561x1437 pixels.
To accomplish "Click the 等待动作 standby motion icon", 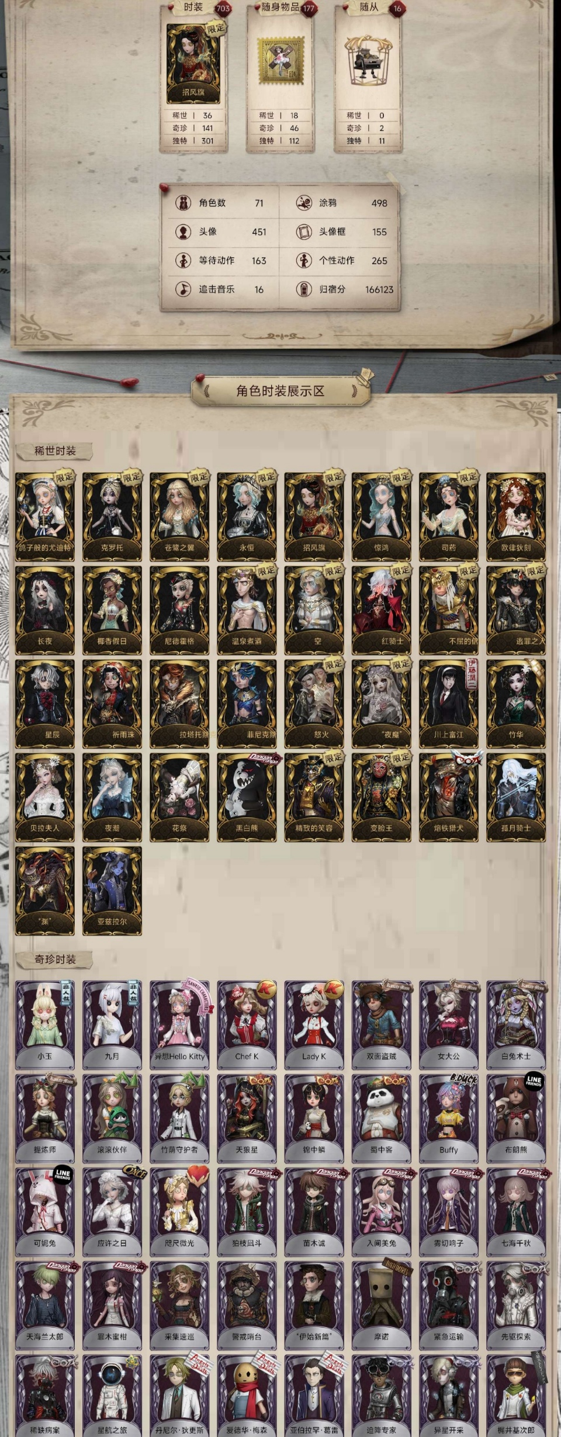I will pyautogui.click(x=183, y=260).
